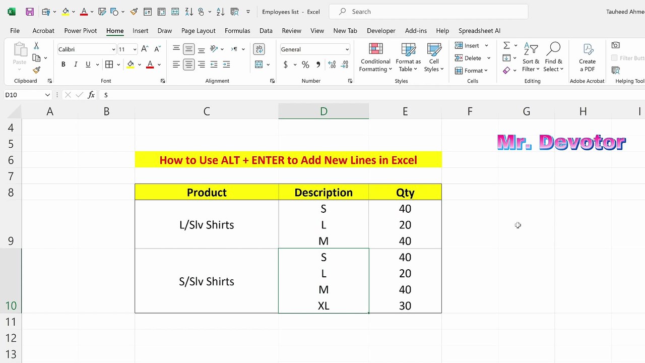Screen dimensions: 645x363
Task: Click the Borders icon in Font group
Action: pyautogui.click(x=109, y=64)
